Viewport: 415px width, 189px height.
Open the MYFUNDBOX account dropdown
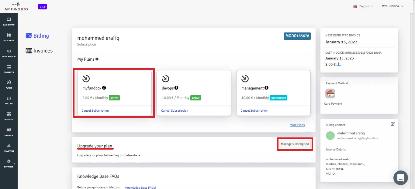point(392,6)
